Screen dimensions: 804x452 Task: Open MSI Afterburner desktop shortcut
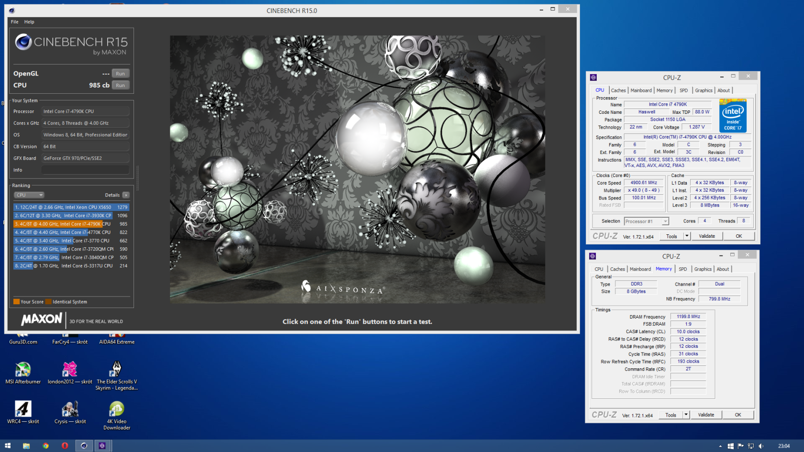(x=23, y=373)
